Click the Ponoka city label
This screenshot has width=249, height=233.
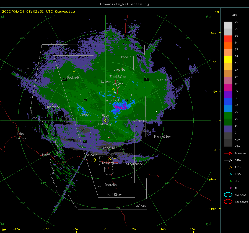[x=126, y=57]
